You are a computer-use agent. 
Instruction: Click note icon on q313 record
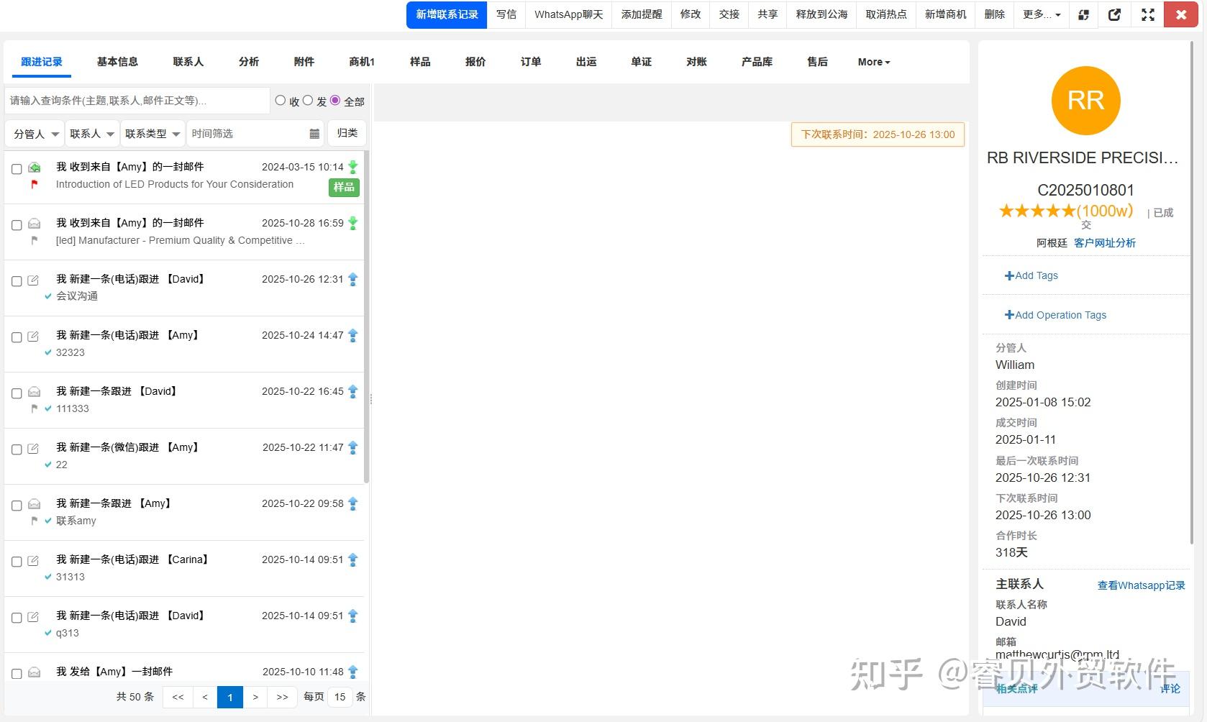33,616
